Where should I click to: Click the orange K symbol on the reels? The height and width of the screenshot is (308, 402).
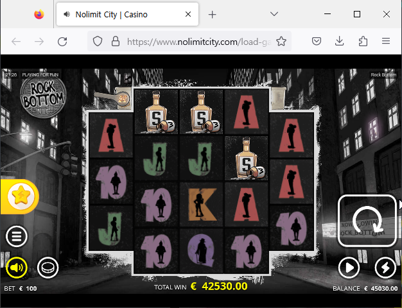click(201, 205)
